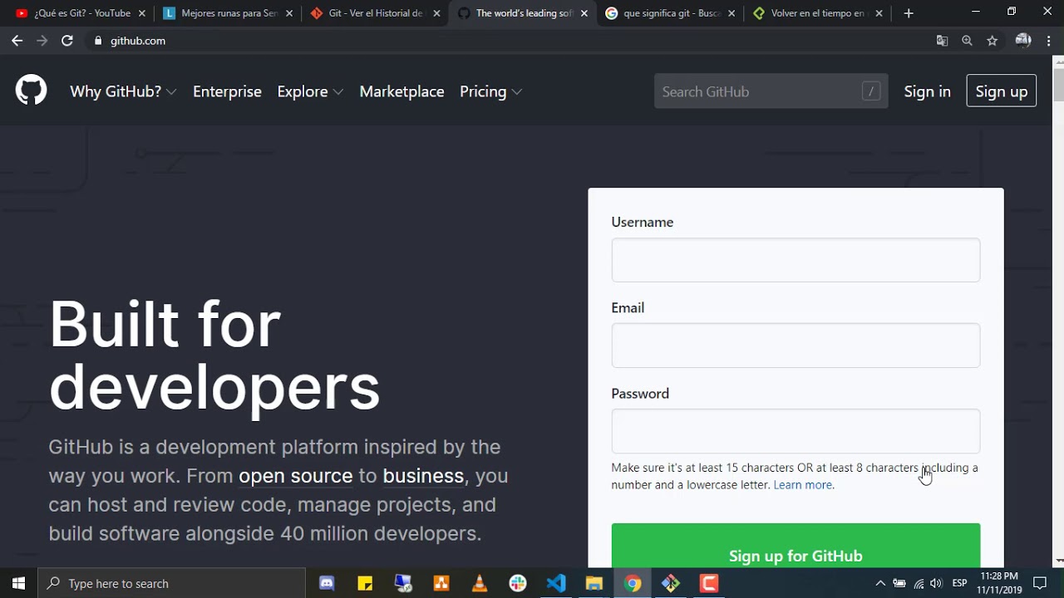Click into the Password field
This screenshot has height=598, width=1064.
796,431
